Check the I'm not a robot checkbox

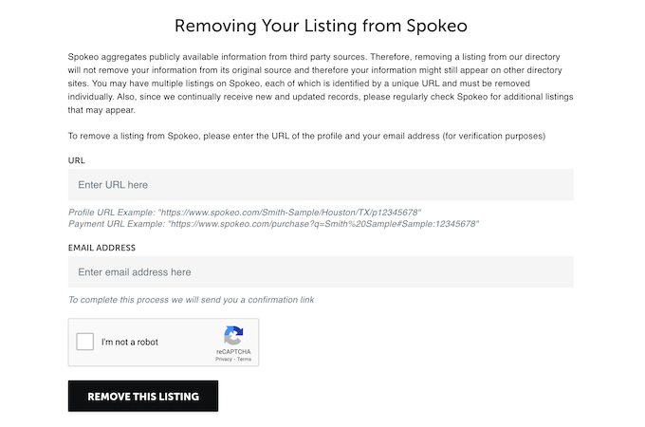85,342
